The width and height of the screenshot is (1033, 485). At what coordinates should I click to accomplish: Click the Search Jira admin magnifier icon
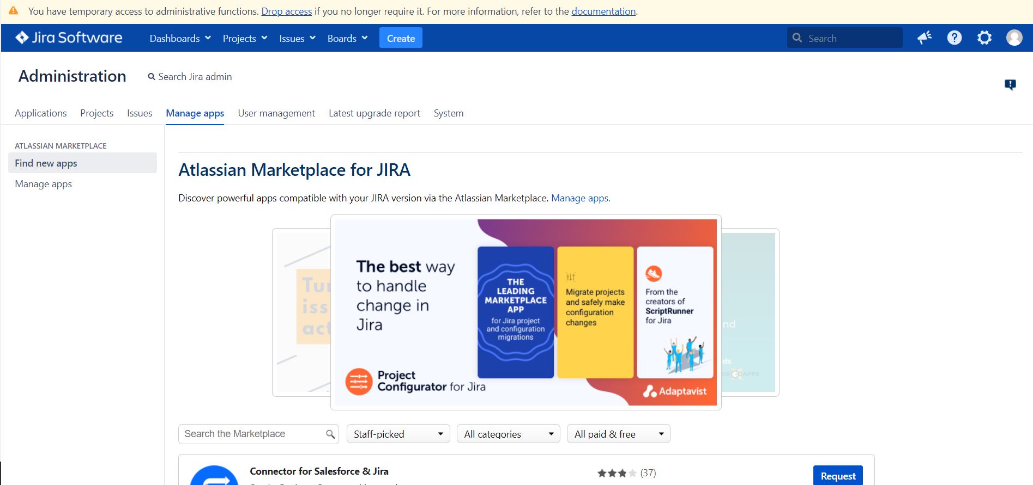tap(152, 77)
